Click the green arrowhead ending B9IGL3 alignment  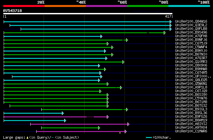(x=127, y=109)
